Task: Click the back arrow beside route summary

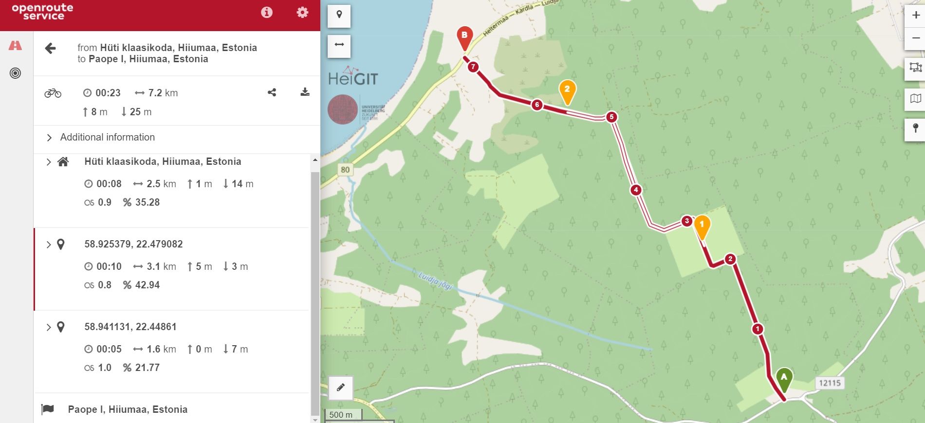Action: click(x=51, y=48)
